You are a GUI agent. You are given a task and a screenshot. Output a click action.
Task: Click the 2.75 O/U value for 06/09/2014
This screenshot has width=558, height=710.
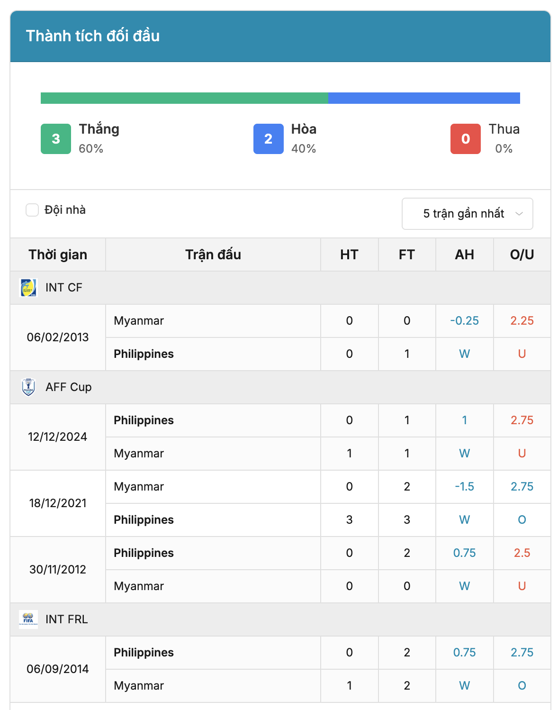(522, 653)
